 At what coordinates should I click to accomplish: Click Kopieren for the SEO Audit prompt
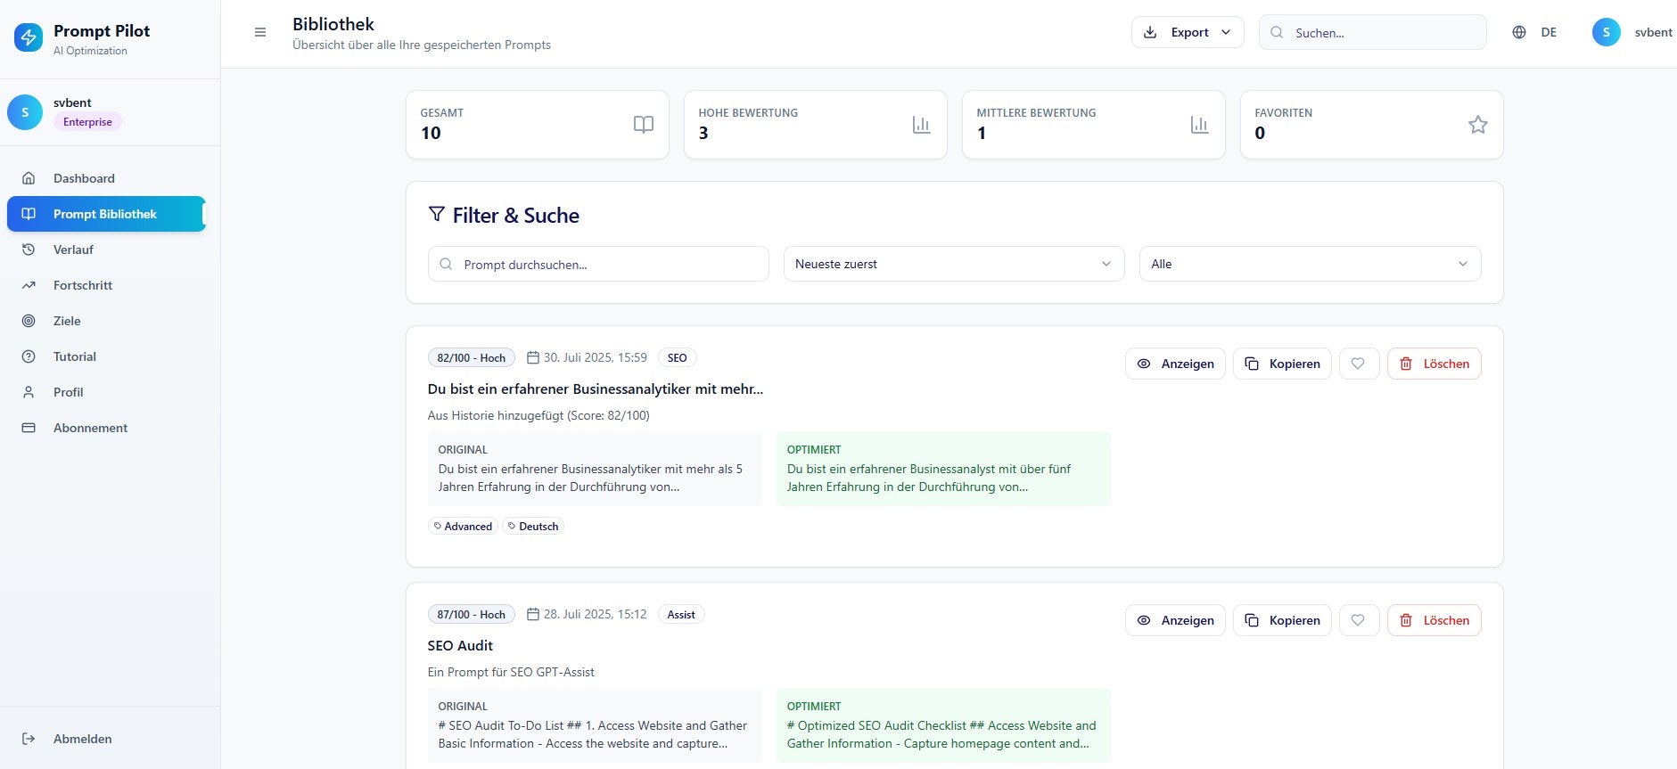[1283, 620]
